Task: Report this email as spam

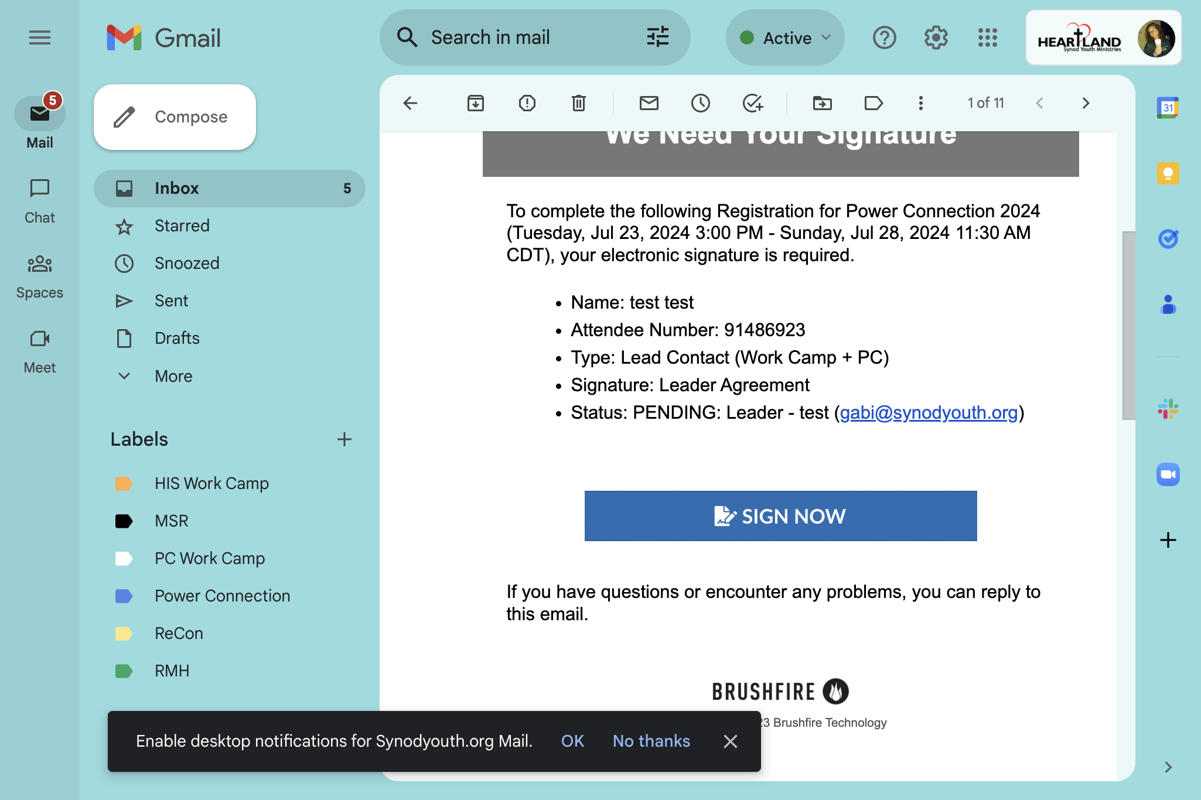Action: (527, 103)
